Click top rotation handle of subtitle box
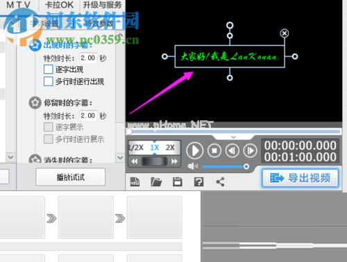The height and width of the screenshot is (262, 347). tap(230, 25)
